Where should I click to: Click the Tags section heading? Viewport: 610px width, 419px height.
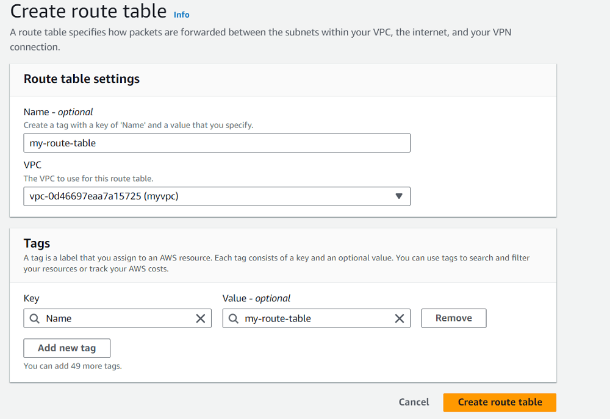(x=37, y=243)
